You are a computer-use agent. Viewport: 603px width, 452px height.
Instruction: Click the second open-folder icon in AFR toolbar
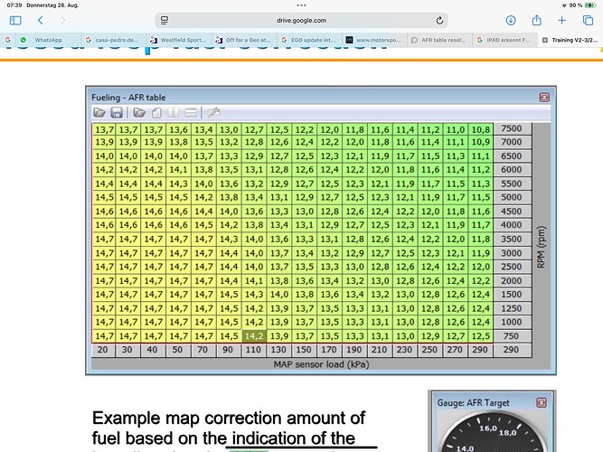(139, 112)
